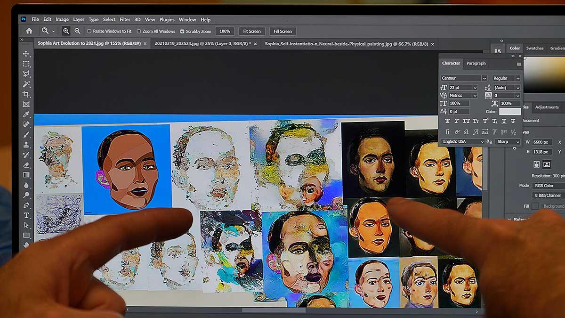565x318 pixels.
Task: Select the Brush tool
Action: point(26,135)
